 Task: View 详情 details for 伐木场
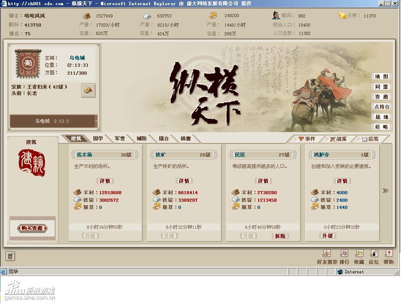pos(105,181)
